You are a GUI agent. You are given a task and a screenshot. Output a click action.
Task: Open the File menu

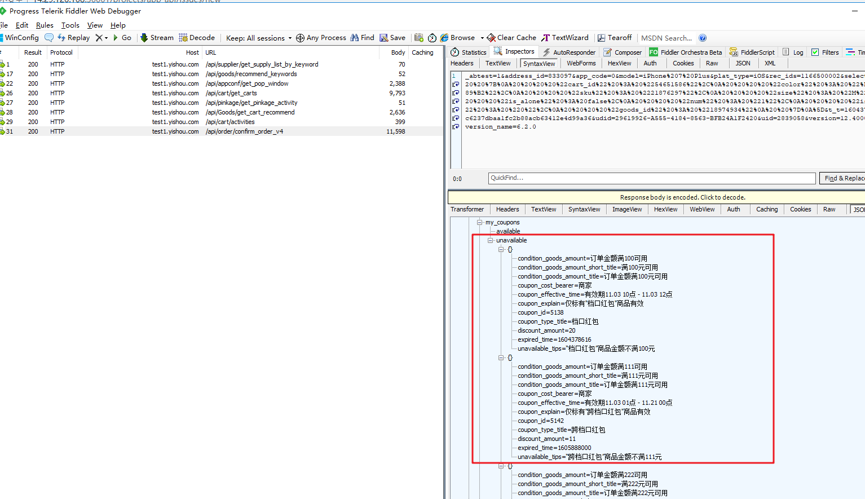tap(3, 25)
